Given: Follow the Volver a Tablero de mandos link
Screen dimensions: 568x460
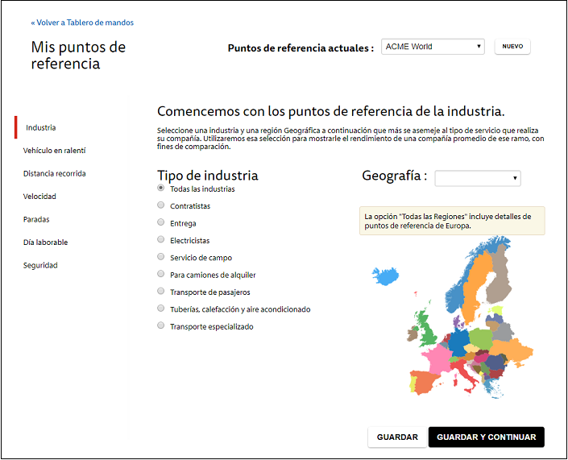Looking at the screenshot, I should (82, 23).
